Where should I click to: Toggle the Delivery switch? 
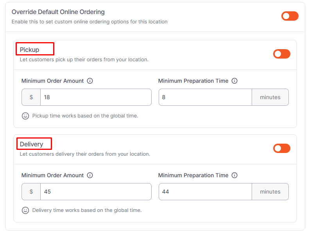[281, 148]
